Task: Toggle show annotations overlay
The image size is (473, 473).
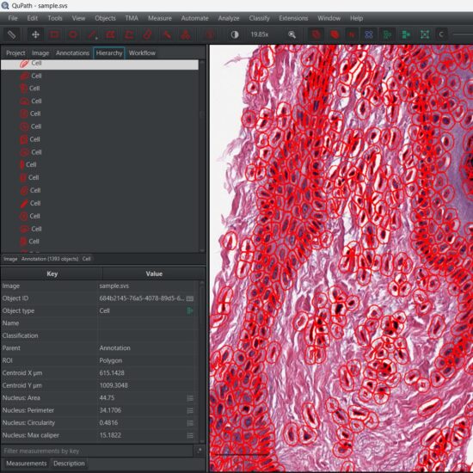Action: (316, 34)
